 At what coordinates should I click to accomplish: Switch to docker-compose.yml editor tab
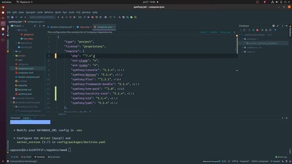(x=61, y=27)
